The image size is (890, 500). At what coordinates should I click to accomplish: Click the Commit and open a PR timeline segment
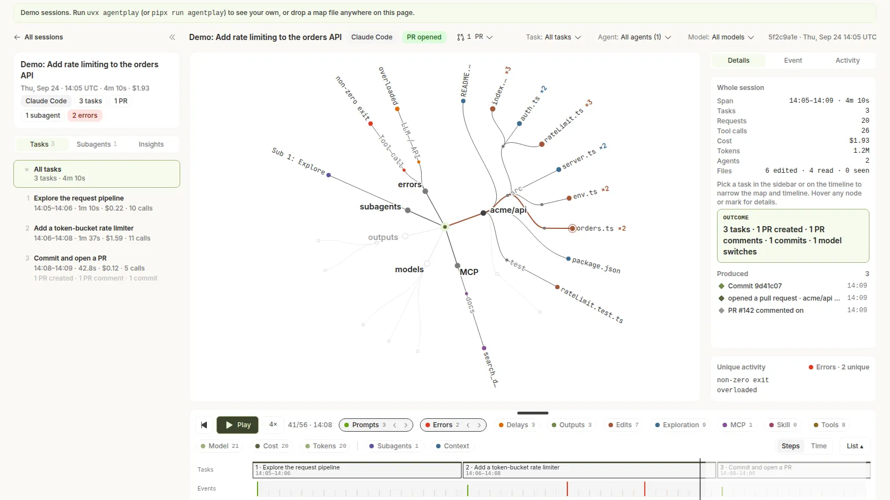(793, 470)
